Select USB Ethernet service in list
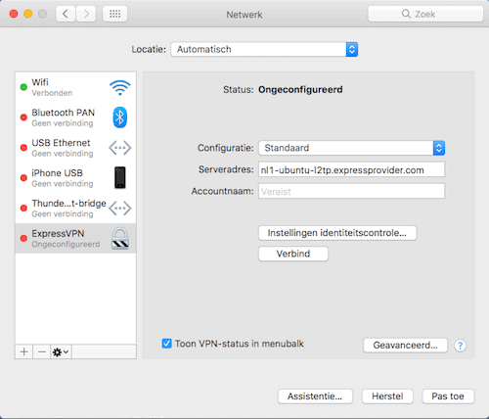 point(75,148)
